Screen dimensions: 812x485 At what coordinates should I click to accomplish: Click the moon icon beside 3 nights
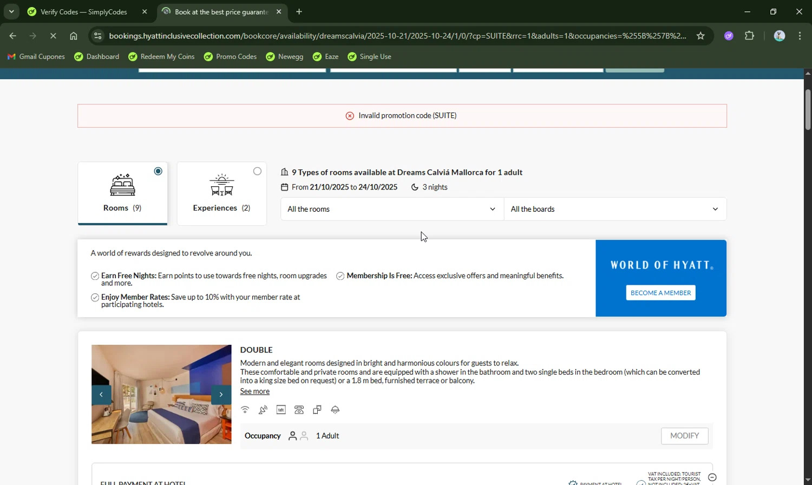415,187
